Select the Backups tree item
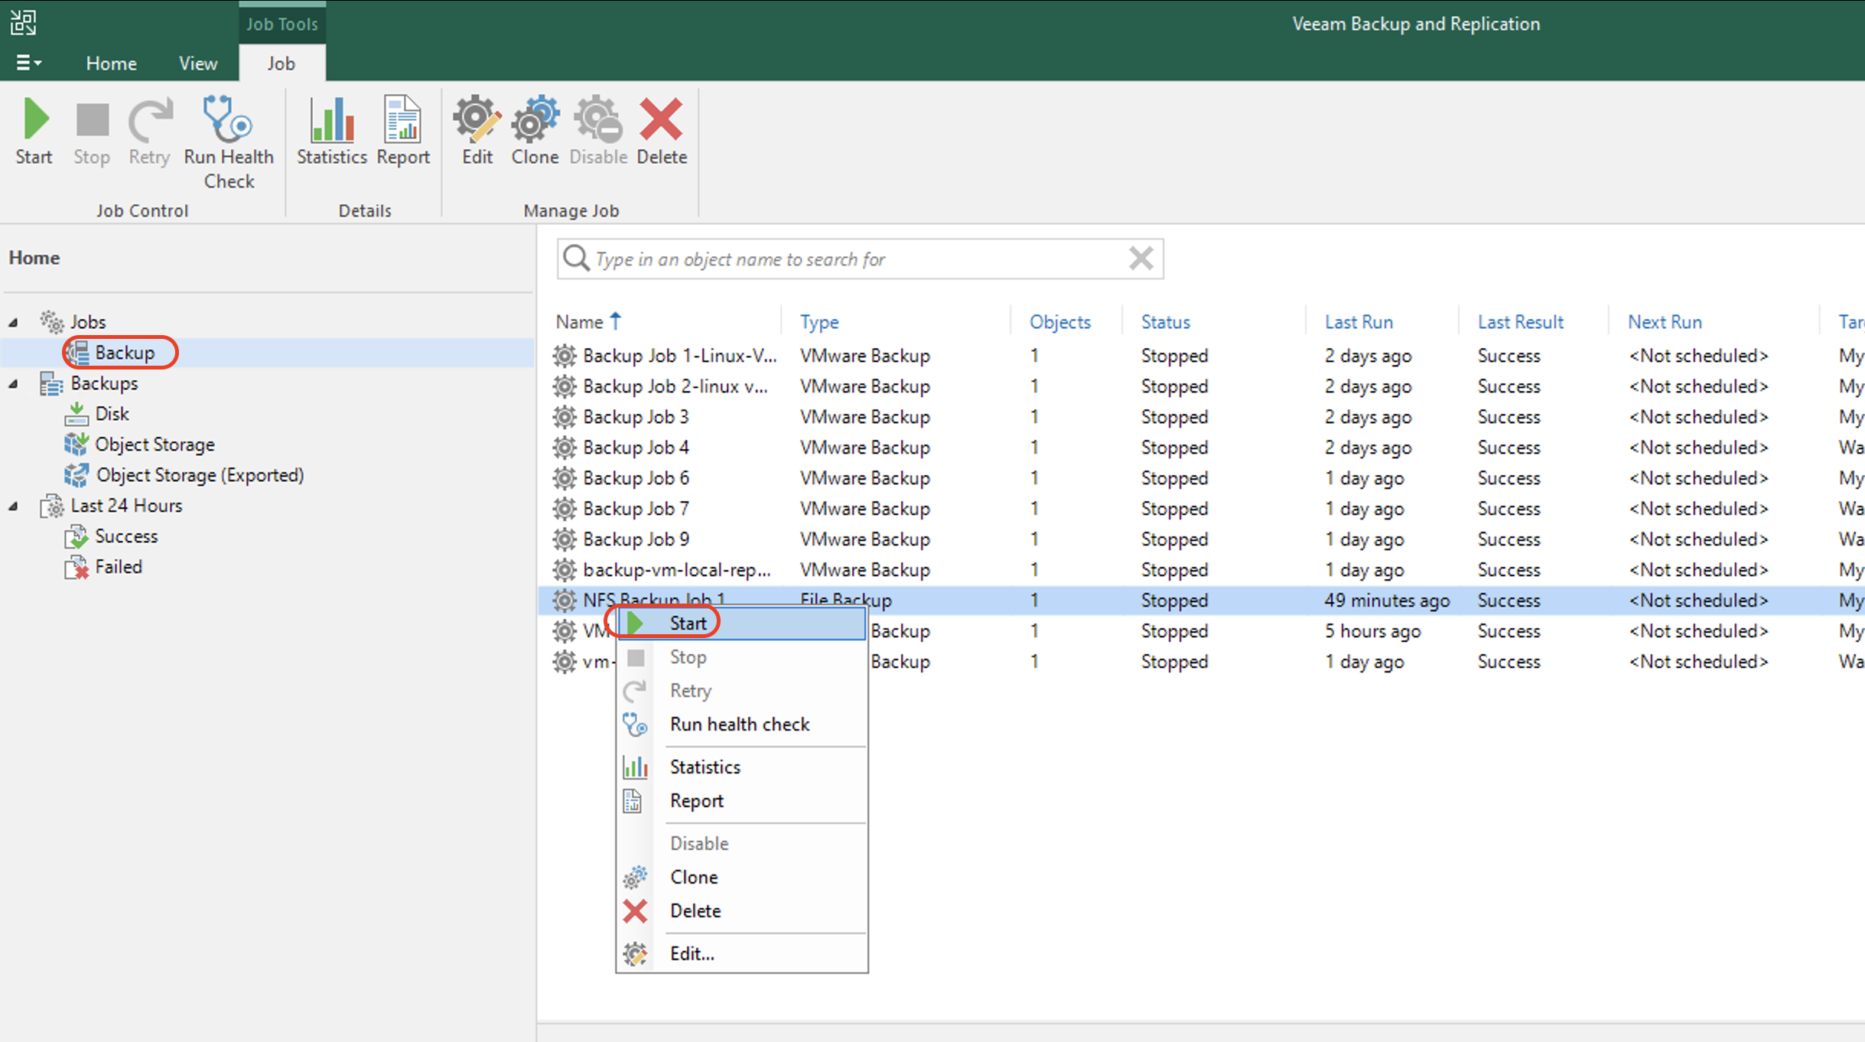 104,383
